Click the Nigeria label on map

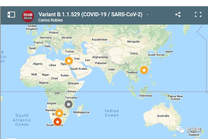click(x=44, y=83)
